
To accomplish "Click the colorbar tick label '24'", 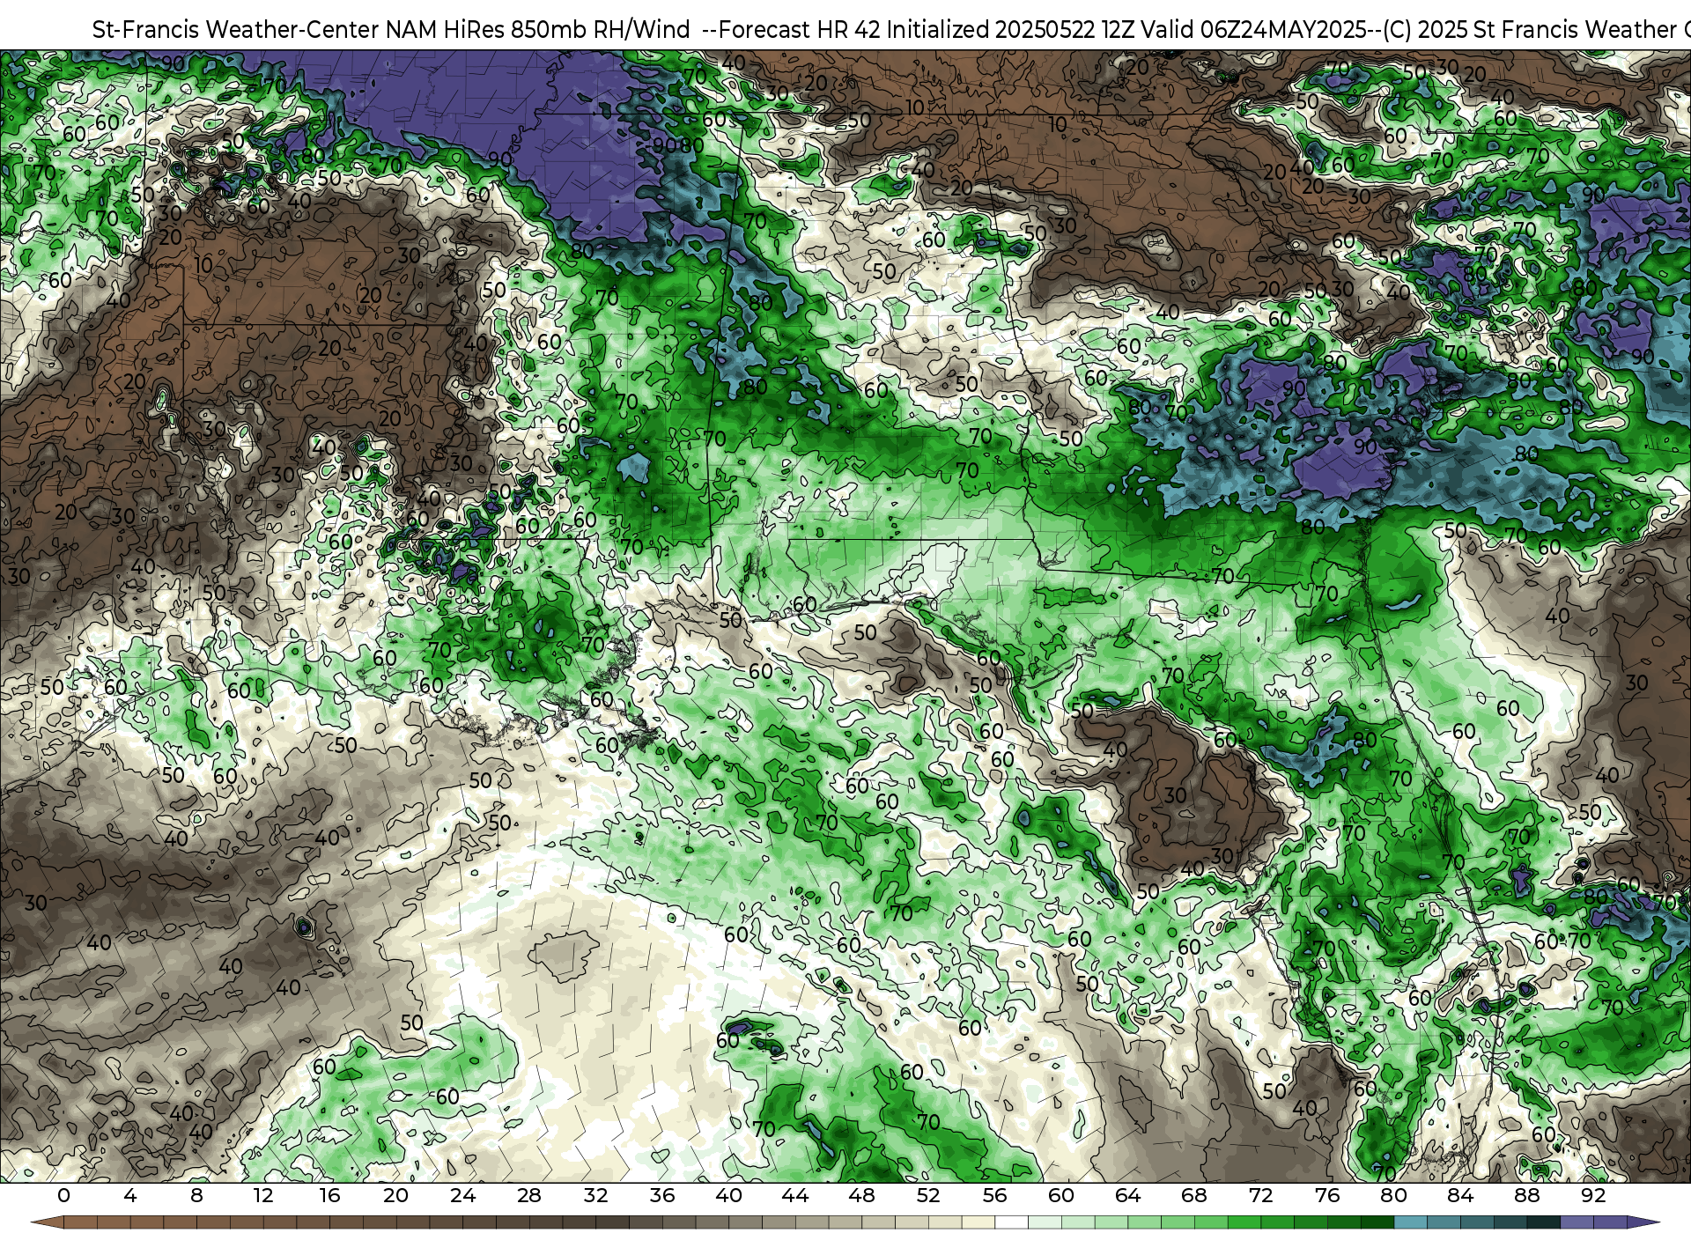I will 462,1196.
